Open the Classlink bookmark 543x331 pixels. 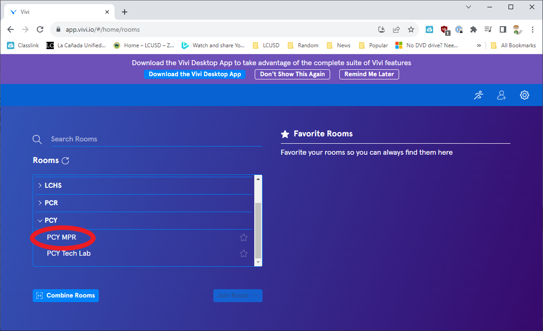23,45
